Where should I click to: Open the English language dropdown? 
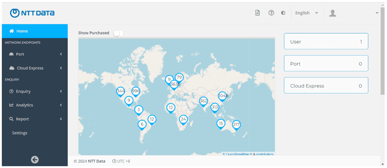pyautogui.click(x=307, y=13)
